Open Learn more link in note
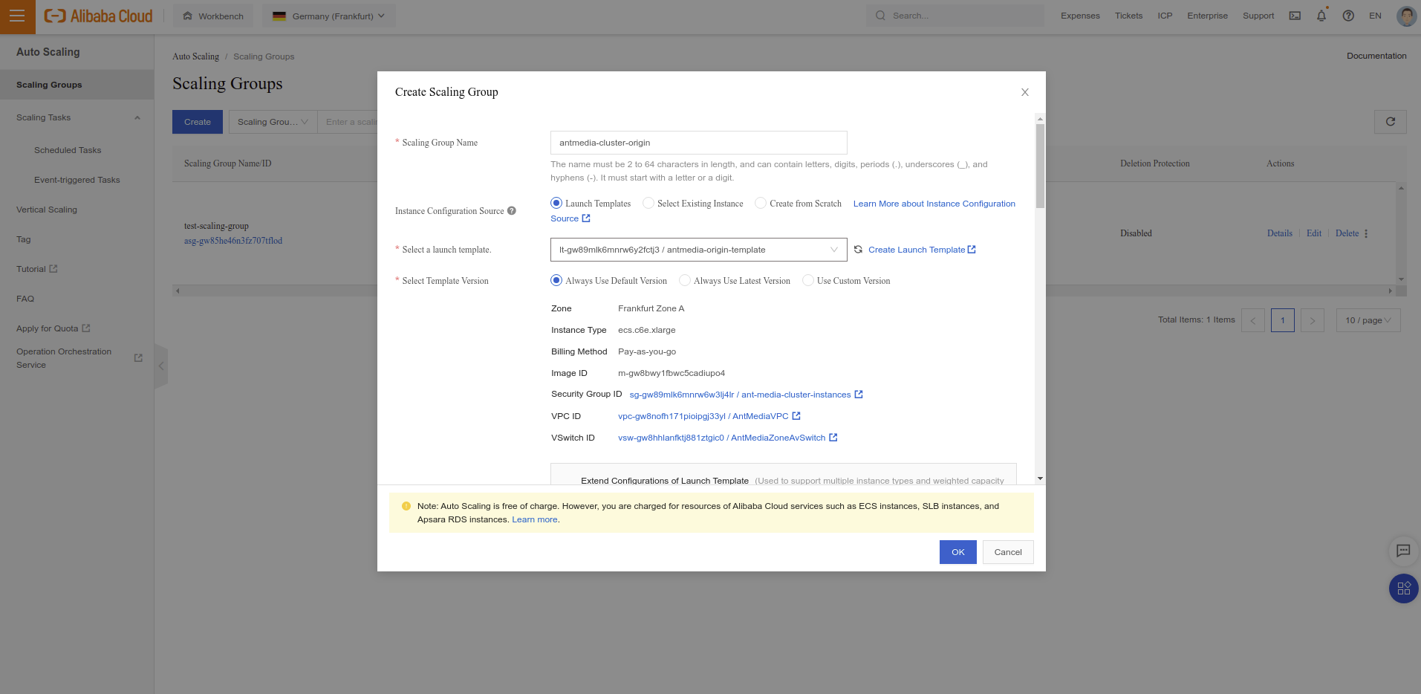 click(x=535, y=519)
